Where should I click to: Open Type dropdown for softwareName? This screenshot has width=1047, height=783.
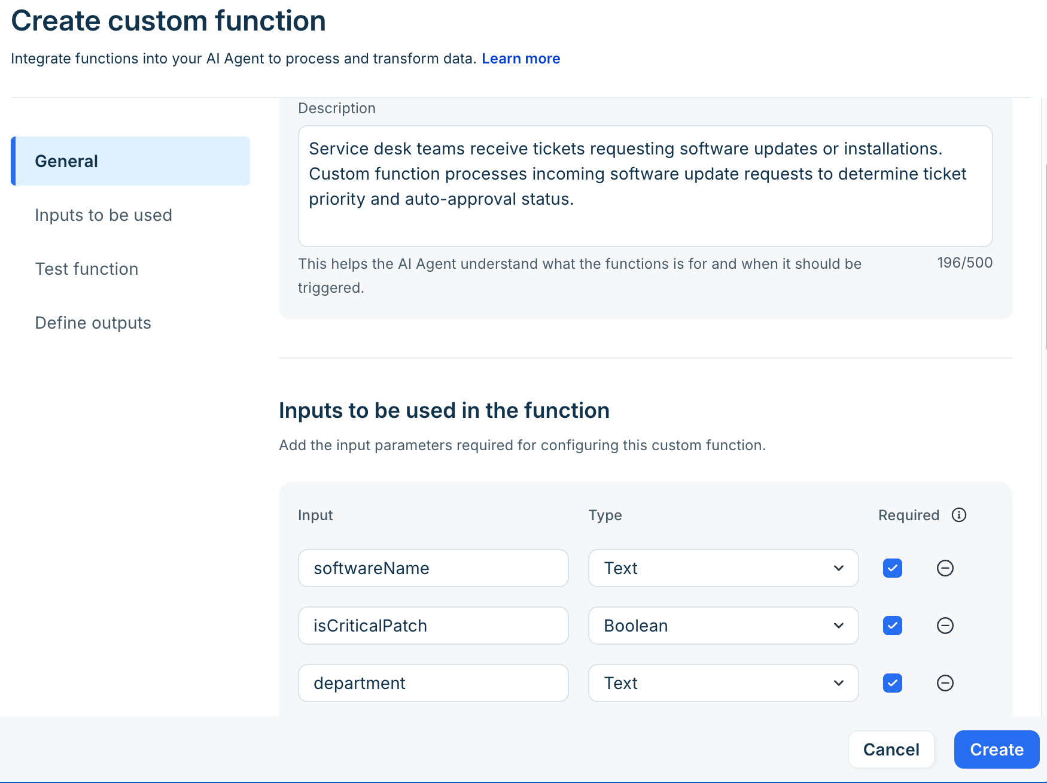point(723,568)
